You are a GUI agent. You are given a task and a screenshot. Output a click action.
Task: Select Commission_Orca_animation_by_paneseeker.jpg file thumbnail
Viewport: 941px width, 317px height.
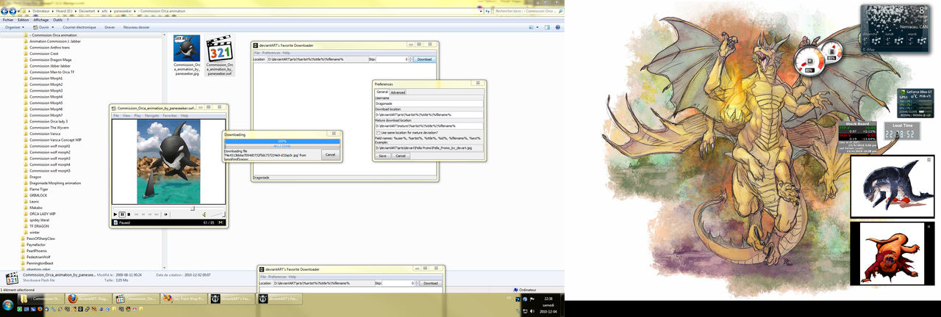point(187,48)
